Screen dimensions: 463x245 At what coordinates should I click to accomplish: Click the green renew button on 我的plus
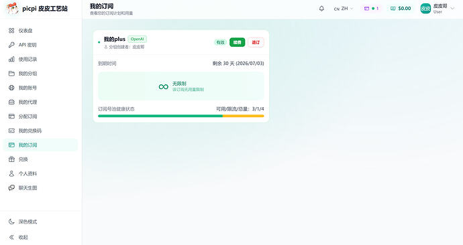pyautogui.click(x=237, y=42)
